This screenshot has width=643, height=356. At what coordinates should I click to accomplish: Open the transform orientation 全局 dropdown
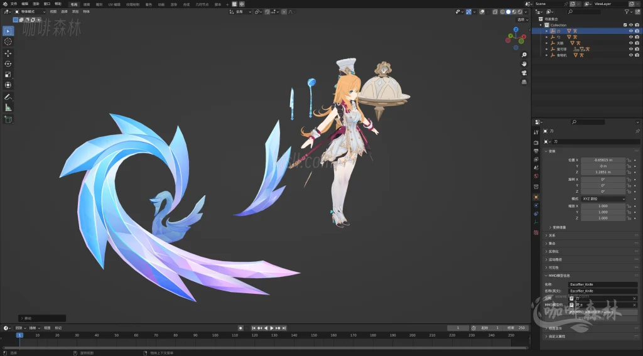tap(240, 12)
